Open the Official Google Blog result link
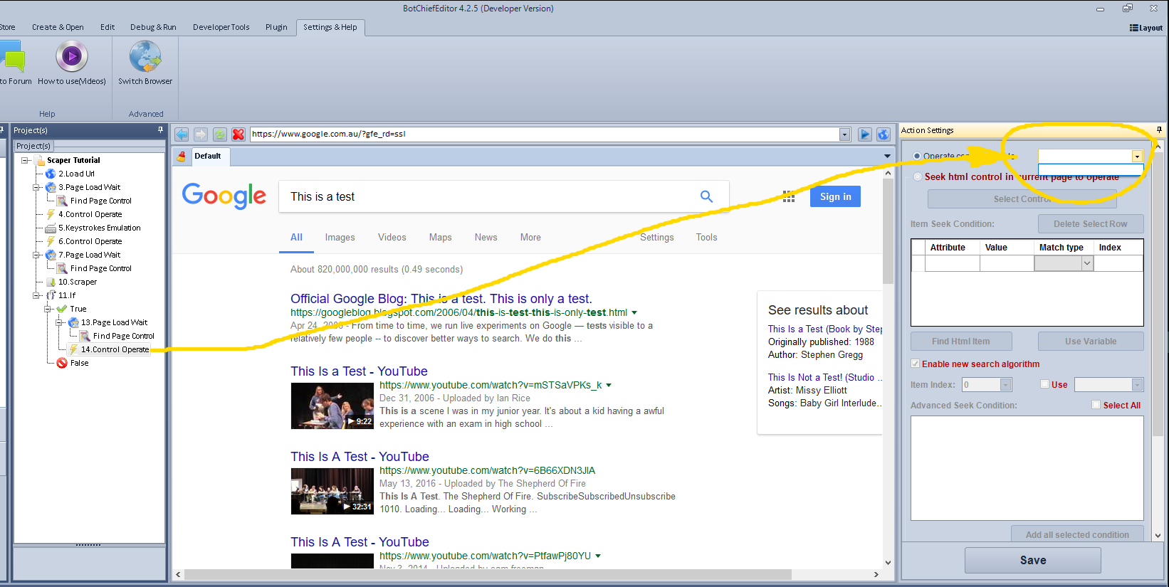 (x=441, y=299)
